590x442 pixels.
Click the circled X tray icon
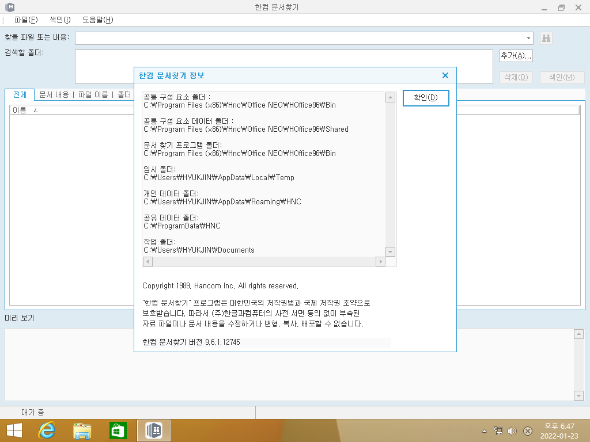(528, 430)
